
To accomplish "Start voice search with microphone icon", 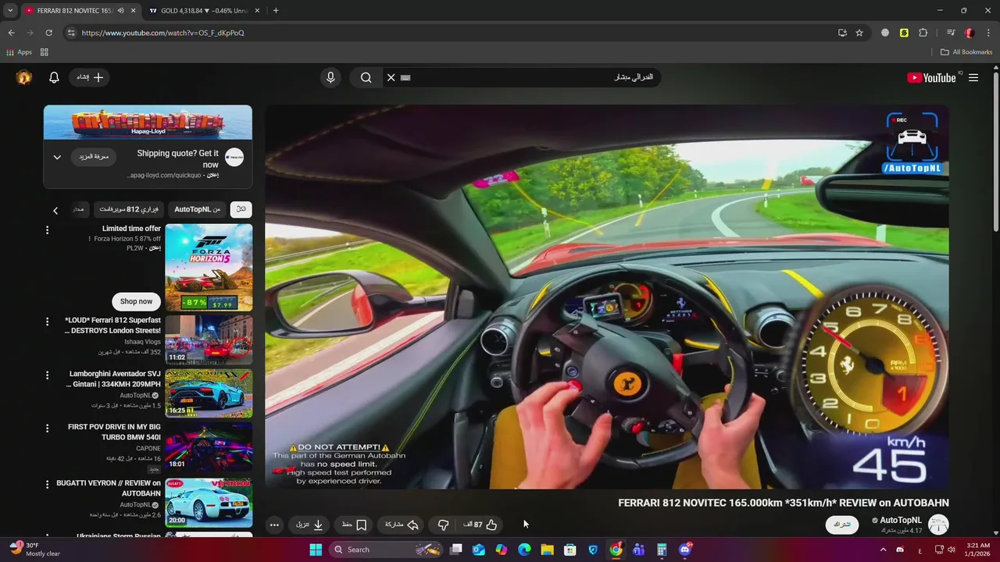I will [x=330, y=77].
